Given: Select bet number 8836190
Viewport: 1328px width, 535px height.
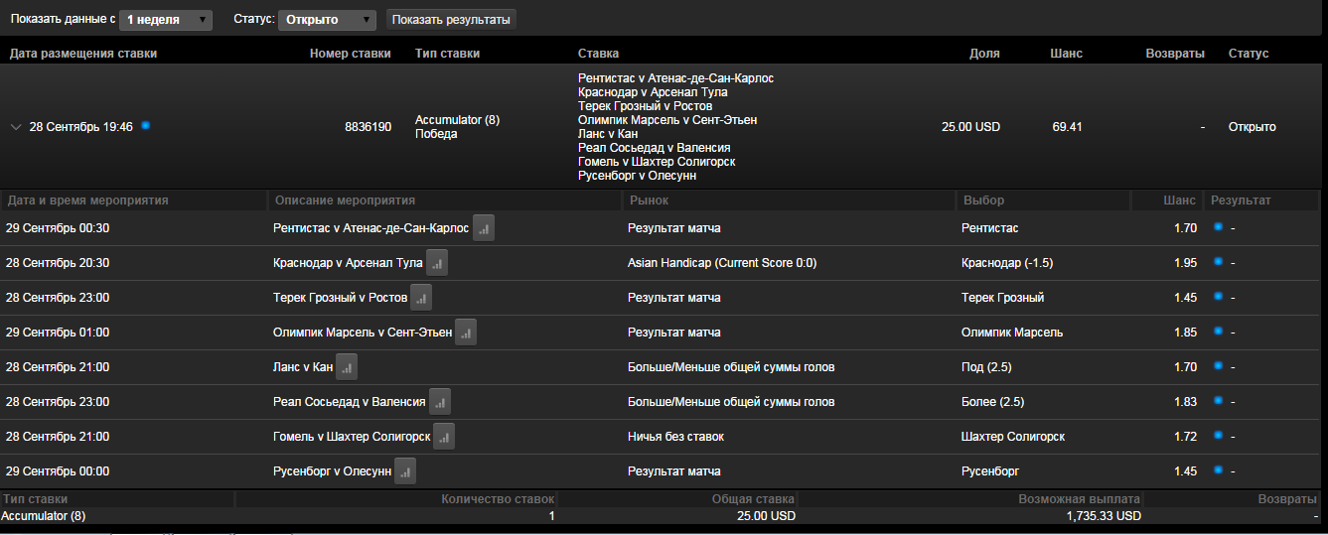Looking at the screenshot, I should coord(368,127).
